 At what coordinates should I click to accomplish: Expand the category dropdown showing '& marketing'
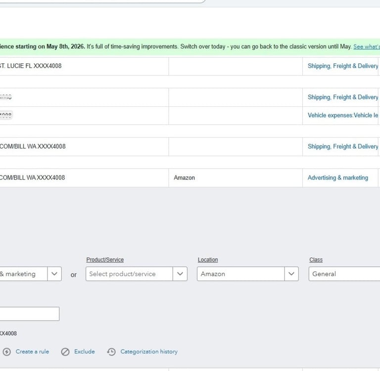pyautogui.click(x=54, y=274)
